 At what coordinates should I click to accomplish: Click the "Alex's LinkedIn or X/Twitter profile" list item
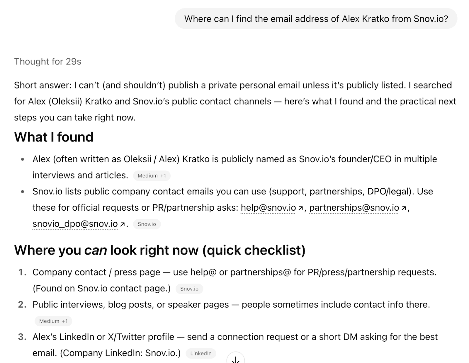click(x=235, y=337)
